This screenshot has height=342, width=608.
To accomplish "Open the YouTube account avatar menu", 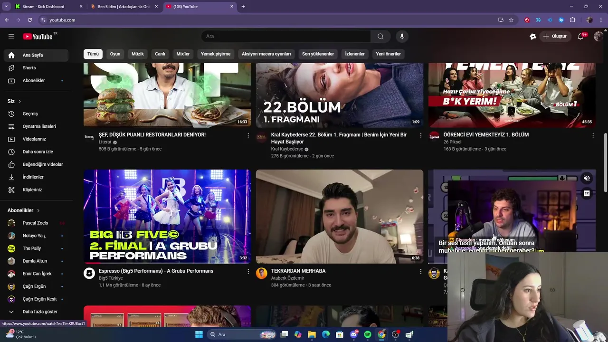I will (598, 37).
